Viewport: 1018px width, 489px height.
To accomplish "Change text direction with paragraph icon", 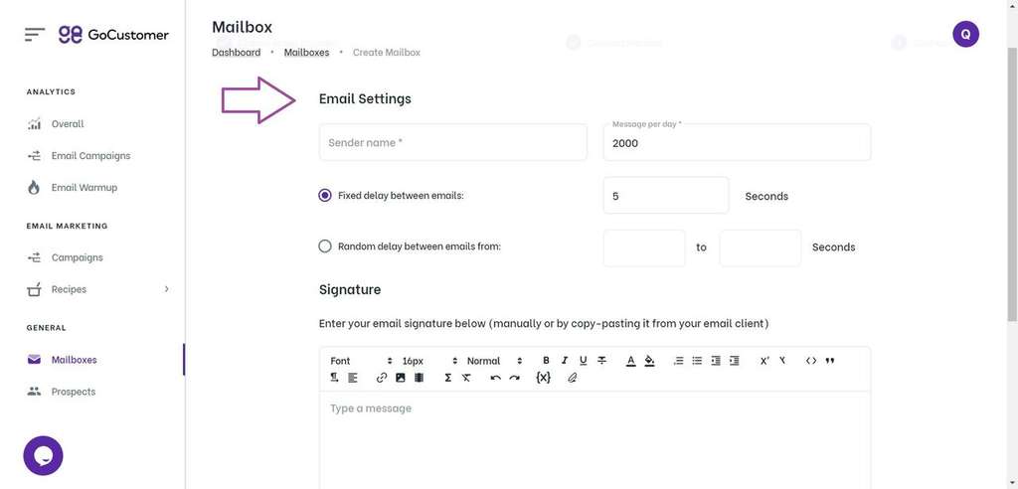I will click(334, 378).
